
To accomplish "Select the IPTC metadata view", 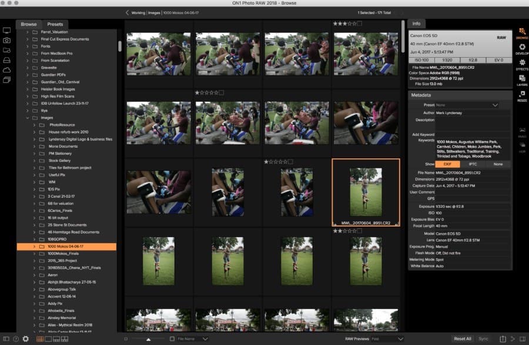I will click(x=473, y=164).
